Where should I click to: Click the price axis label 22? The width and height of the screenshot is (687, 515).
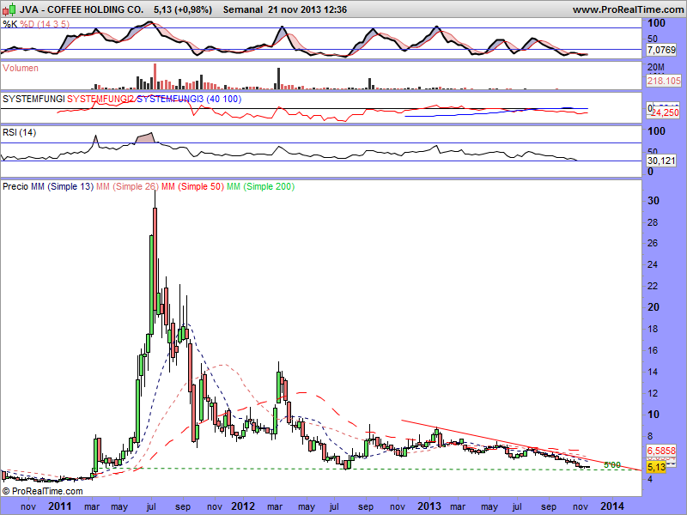[653, 286]
